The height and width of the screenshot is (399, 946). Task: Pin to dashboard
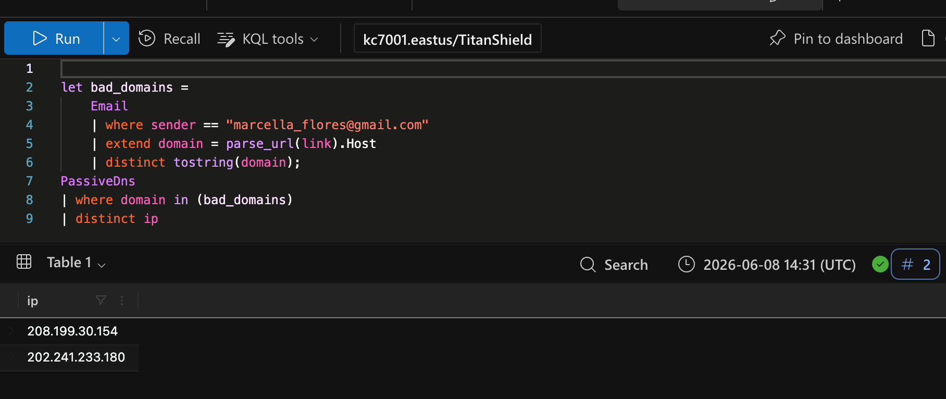coord(836,39)
